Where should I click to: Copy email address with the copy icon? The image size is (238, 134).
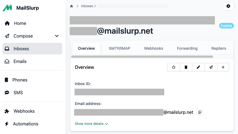(200, 112)
